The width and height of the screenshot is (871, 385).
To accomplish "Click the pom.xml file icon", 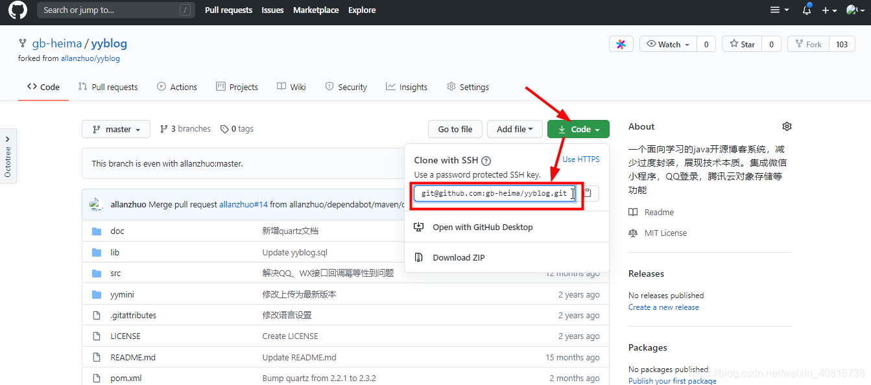I will (x=97, y=378).
